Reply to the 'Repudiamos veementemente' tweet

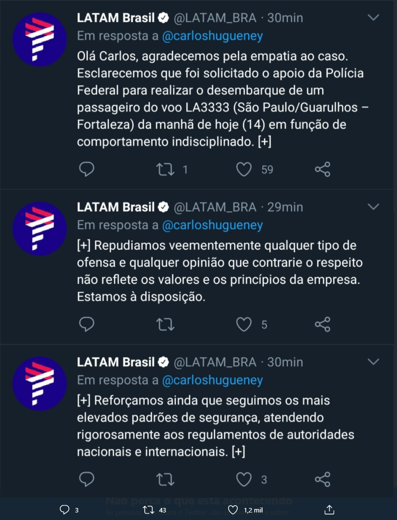pyautogui.click(x=87, y=325)
